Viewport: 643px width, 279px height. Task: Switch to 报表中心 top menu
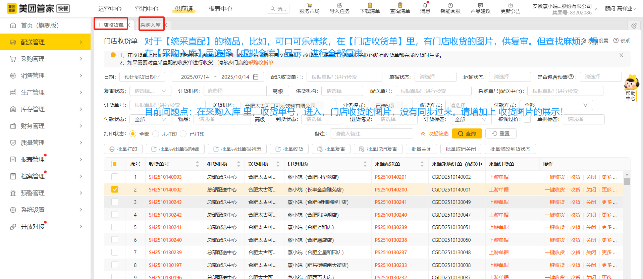coord(220,9)
